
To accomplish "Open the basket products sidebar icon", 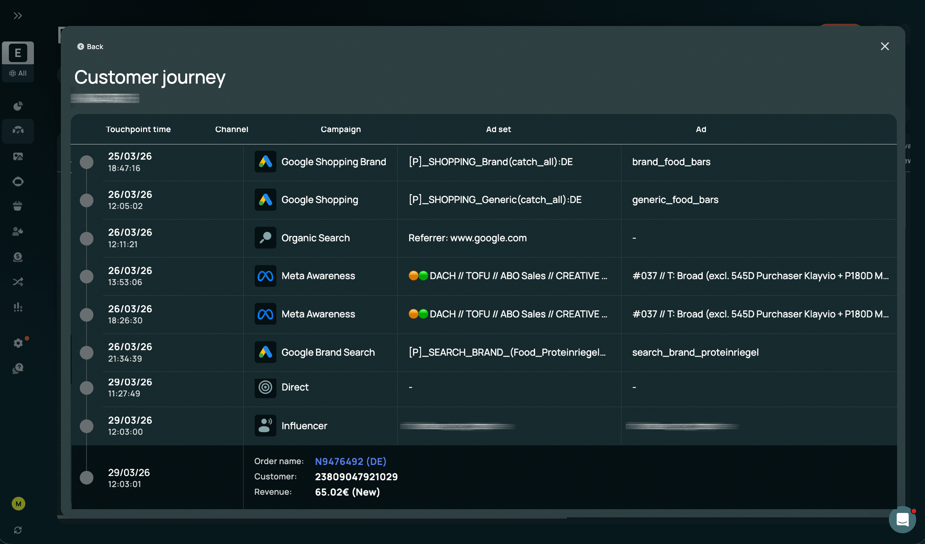I will click(x=18, y=206).
